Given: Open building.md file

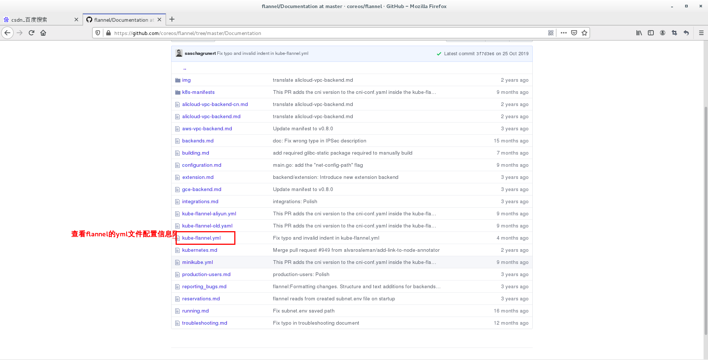Looking at the screenshot, I should point(196,153).
